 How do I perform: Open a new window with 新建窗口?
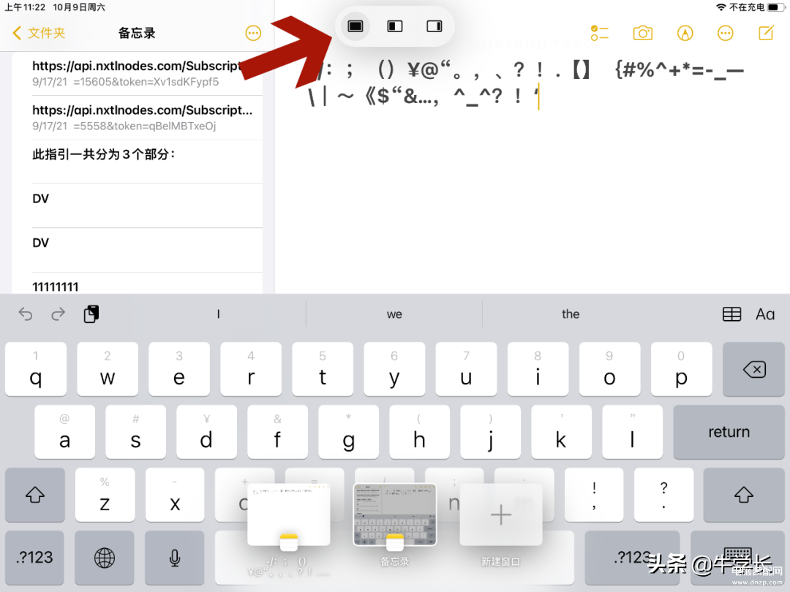pos(501,515)
